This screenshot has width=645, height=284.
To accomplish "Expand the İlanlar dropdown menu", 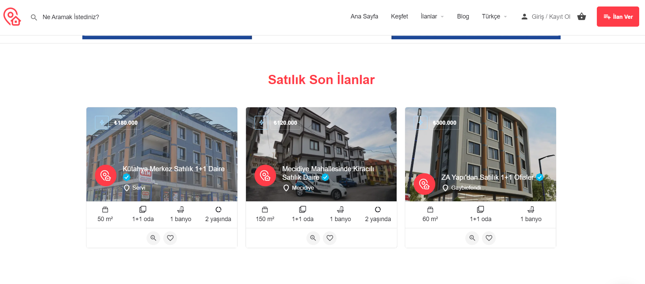I will 432,16.
